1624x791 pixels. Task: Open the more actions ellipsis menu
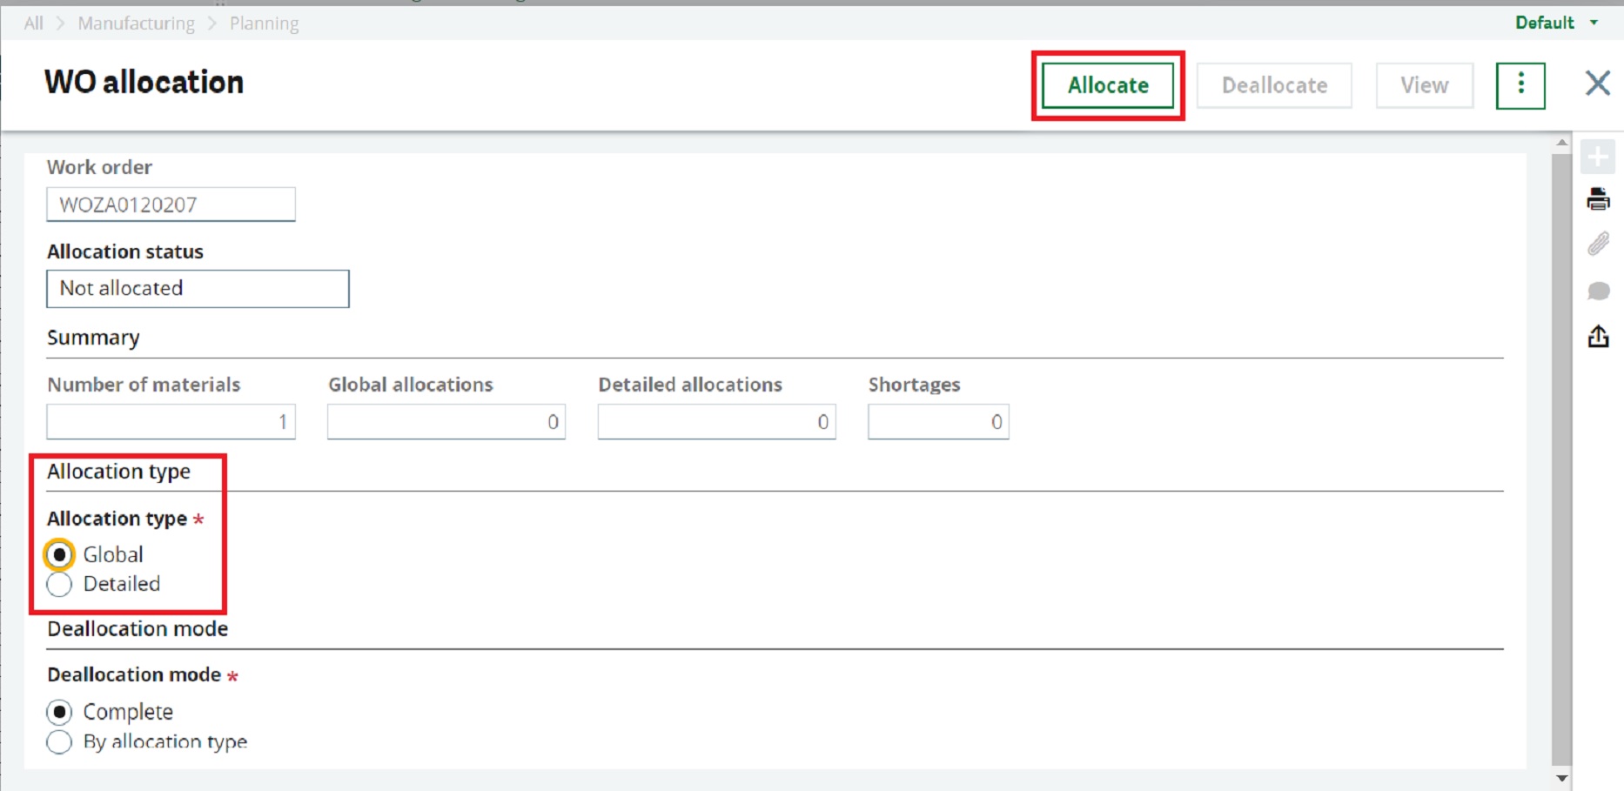(x=1520, y=84)
